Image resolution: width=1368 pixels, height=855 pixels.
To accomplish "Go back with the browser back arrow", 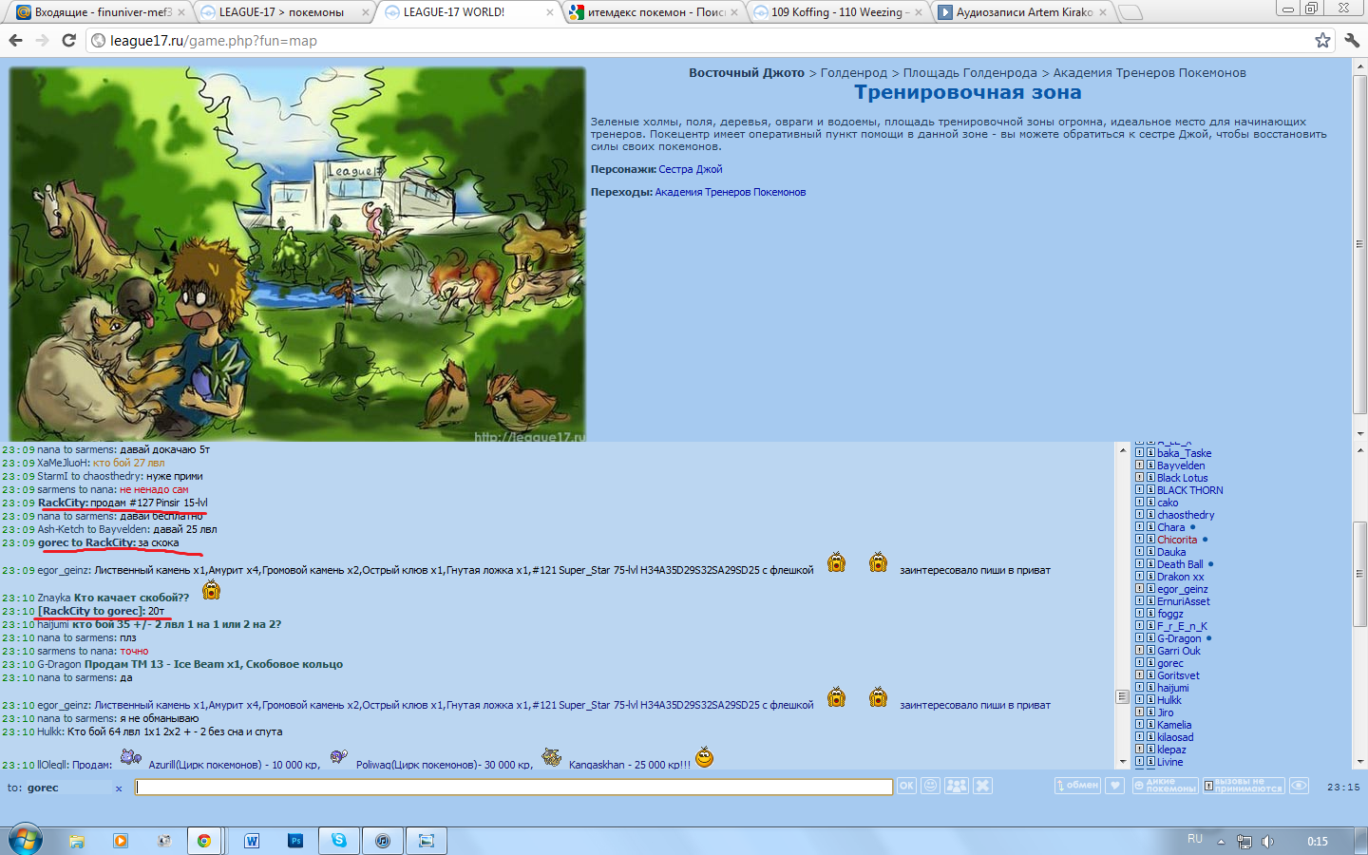I will pos(15,40).
